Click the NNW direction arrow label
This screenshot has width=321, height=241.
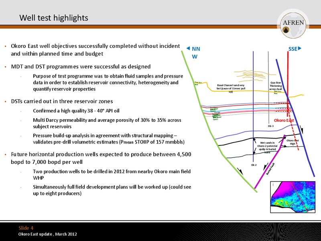194,53
